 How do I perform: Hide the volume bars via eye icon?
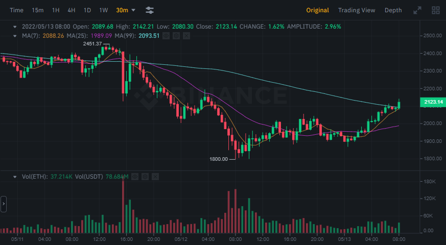(x=135, y=177)
